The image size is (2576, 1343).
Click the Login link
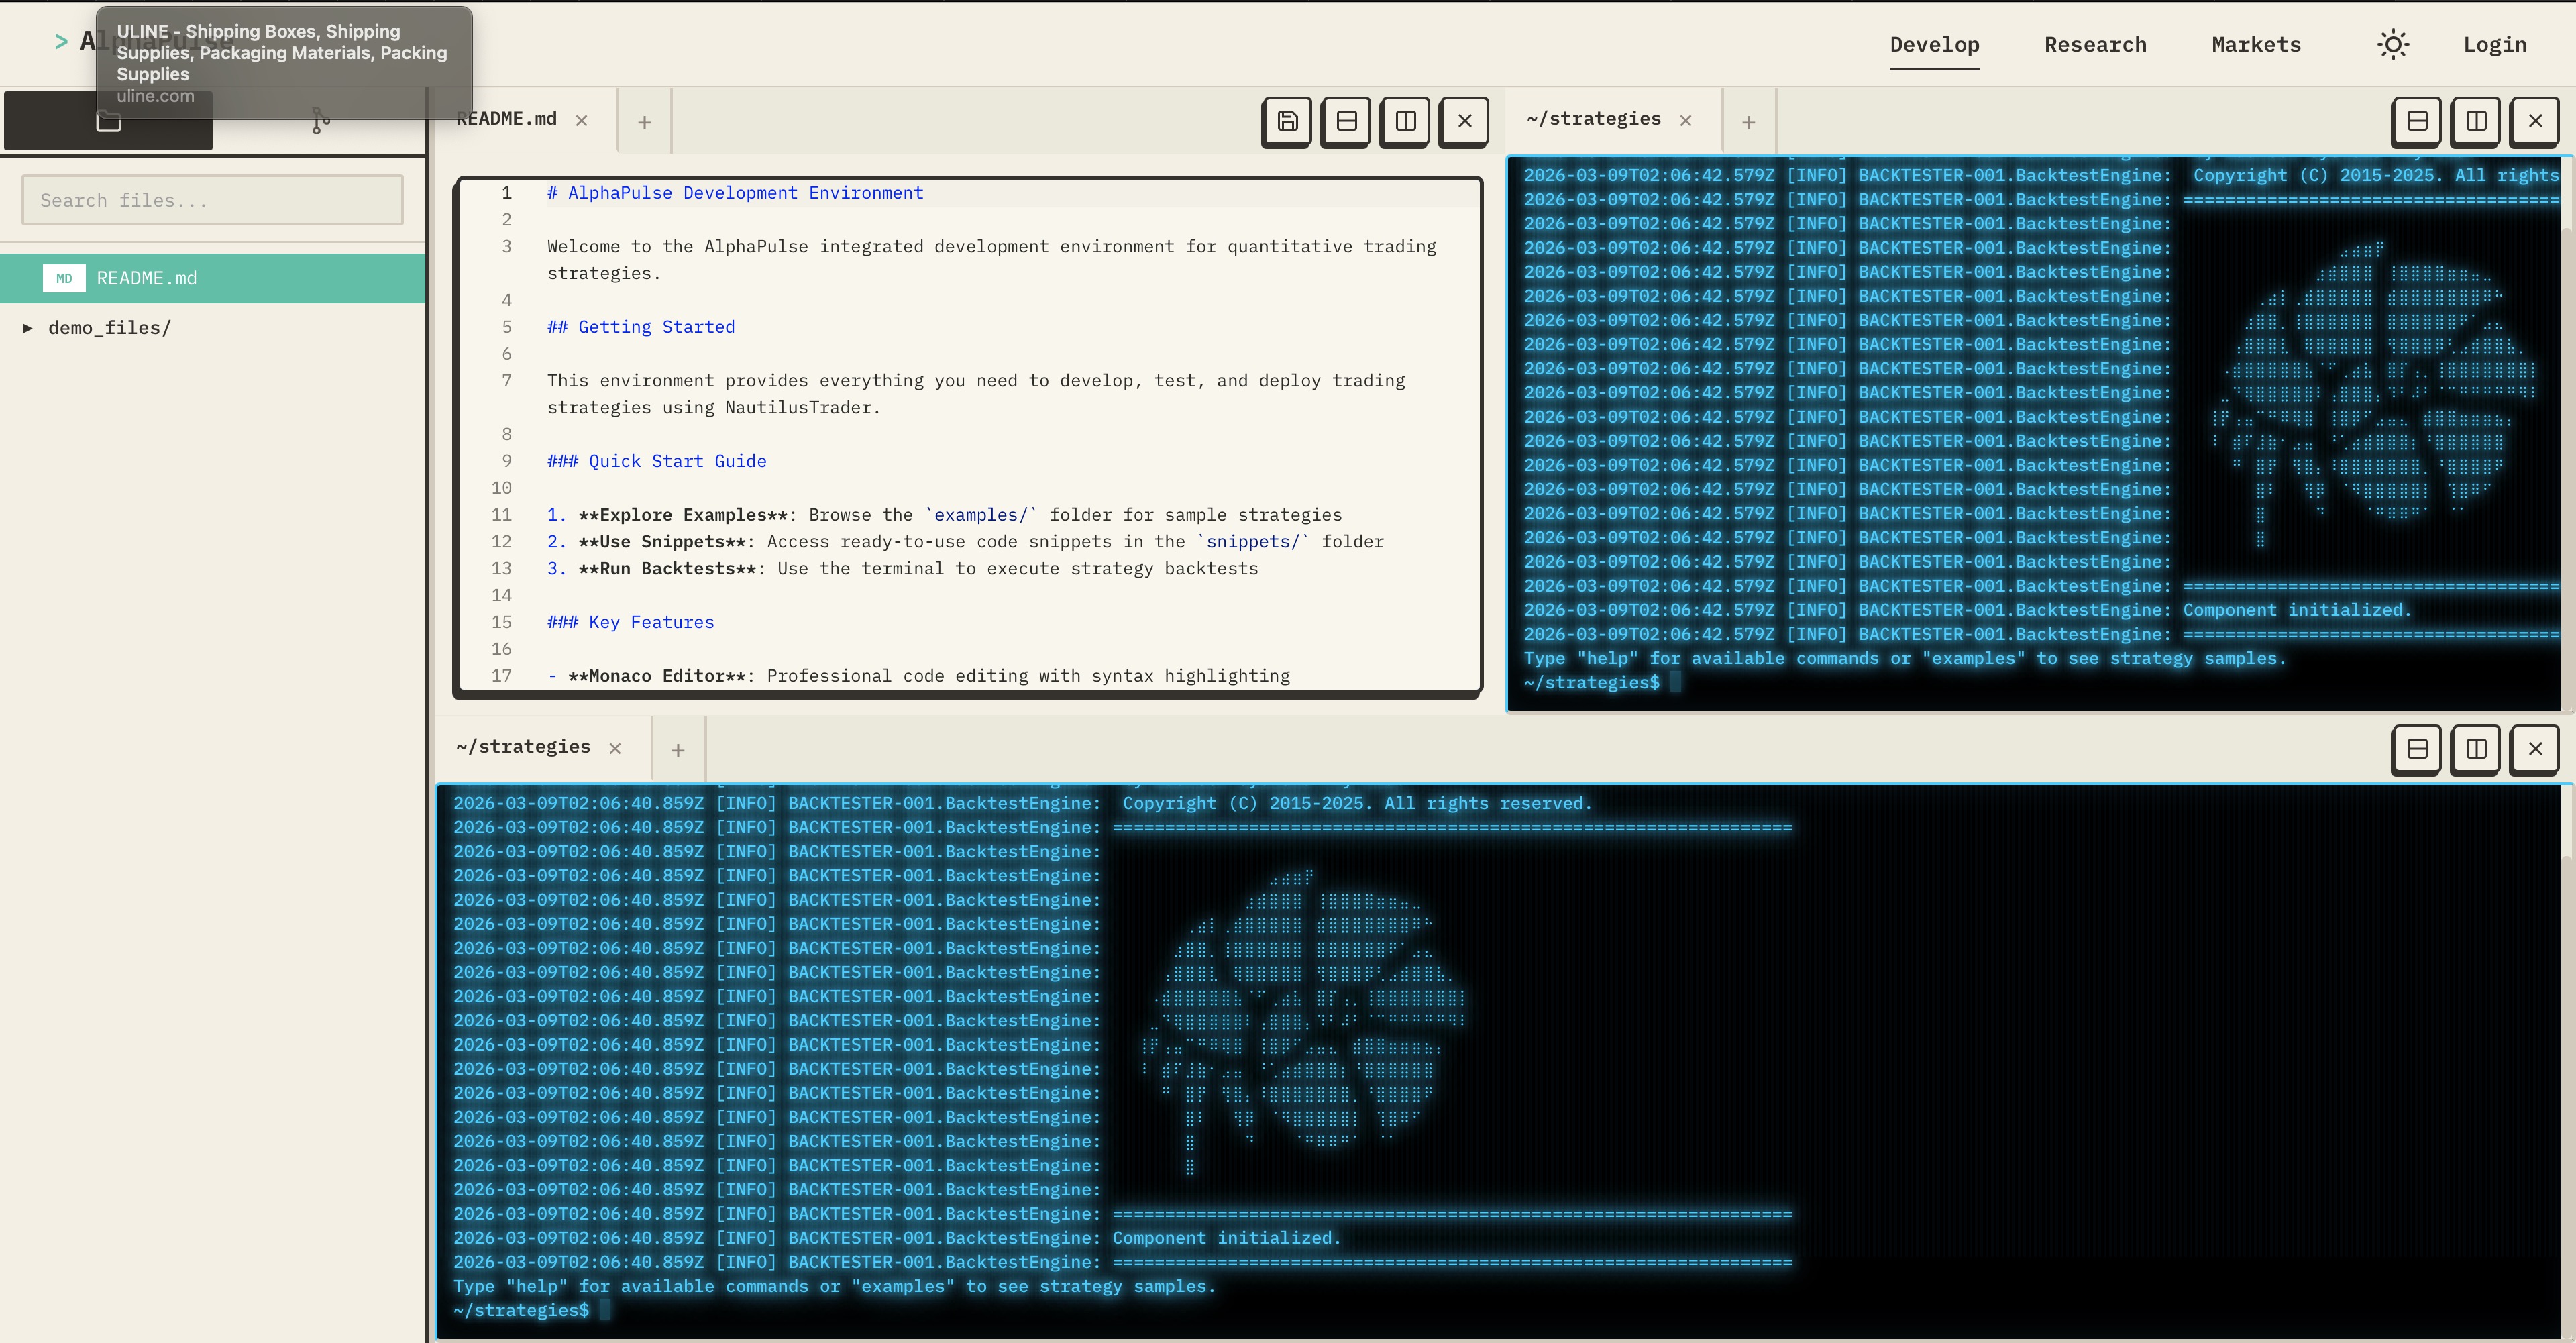(2494, 45)
